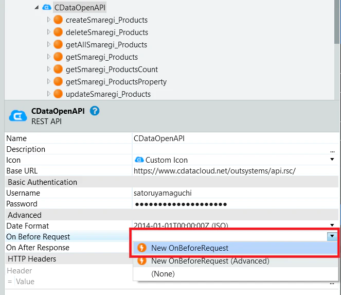
Task: Select the (None) option
Action: click(x=236, y=274)
